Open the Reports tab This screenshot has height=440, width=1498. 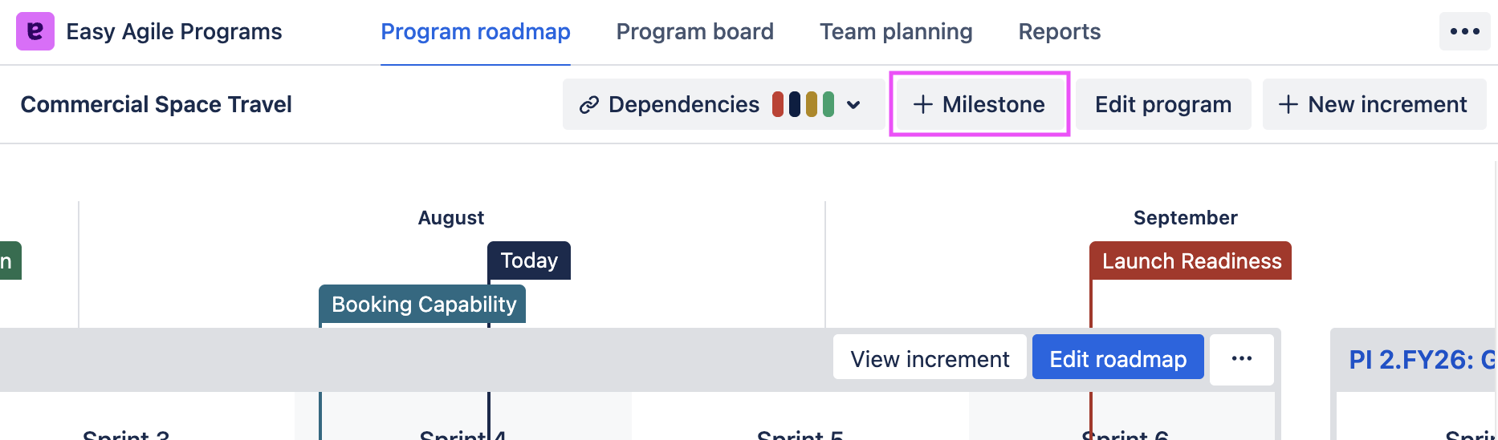[1059, 31]
